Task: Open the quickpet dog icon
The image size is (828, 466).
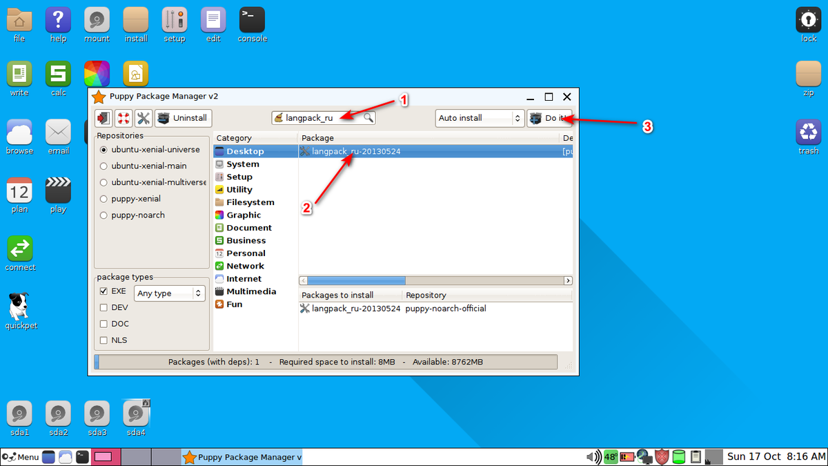Action: click(x=19, y=311)
